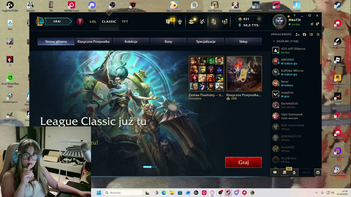The width and height of the screenshot is (351, 197).
Task: Open friend Arczikosss
Action: [296, 160]
